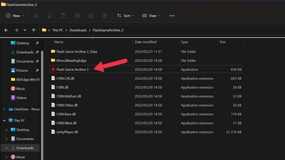Open Downloads from the breadcrumb path
Screen dimensions: 285x160
point(78,30)
